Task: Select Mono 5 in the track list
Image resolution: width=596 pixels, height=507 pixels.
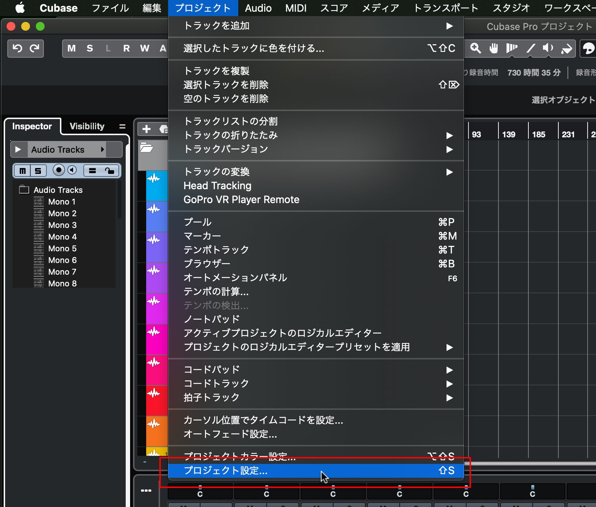Action: pos(62,249)
